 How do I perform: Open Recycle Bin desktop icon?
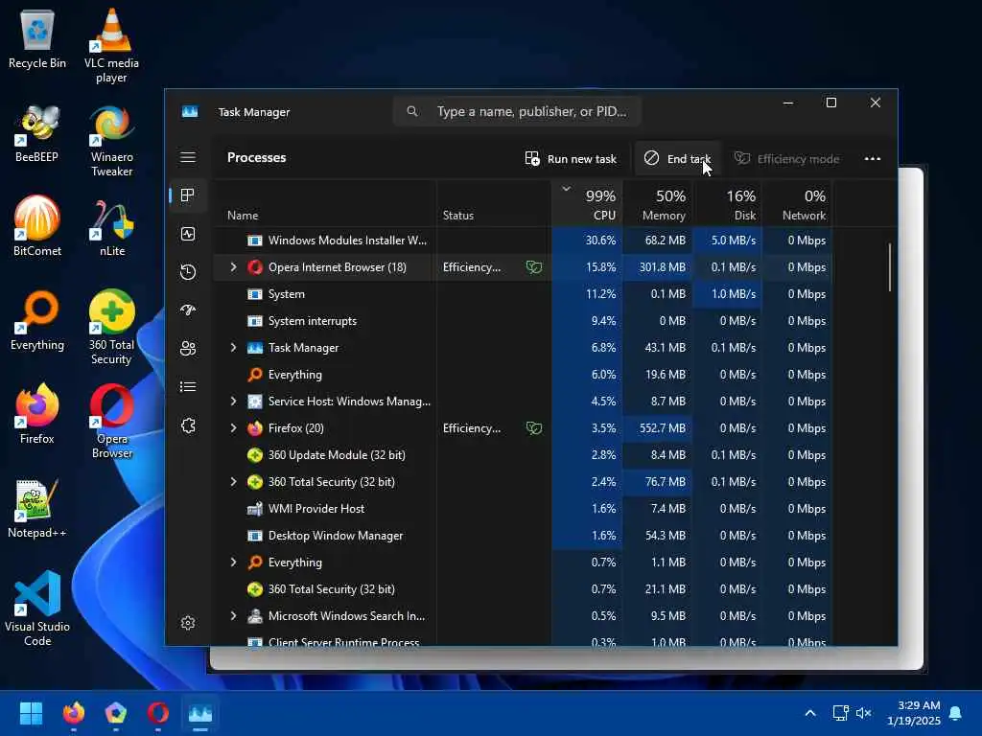click(x=37, y=39)
